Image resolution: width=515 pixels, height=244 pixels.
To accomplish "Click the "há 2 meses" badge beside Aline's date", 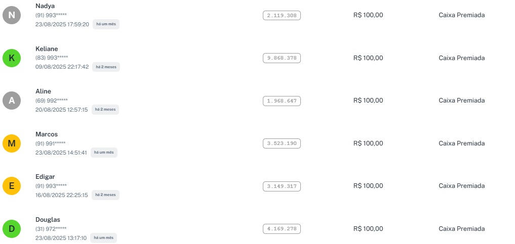I will pyautogui.click(x=105, y=110).
